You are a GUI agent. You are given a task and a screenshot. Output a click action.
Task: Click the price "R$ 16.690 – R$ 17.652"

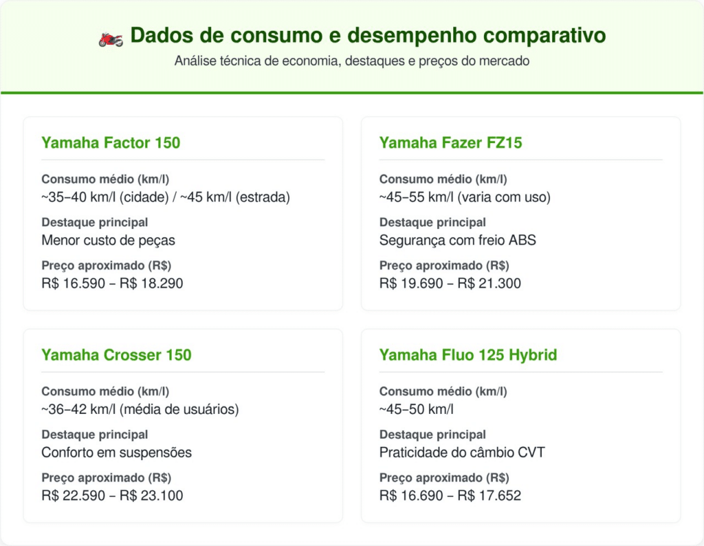(x=450, y=495)
